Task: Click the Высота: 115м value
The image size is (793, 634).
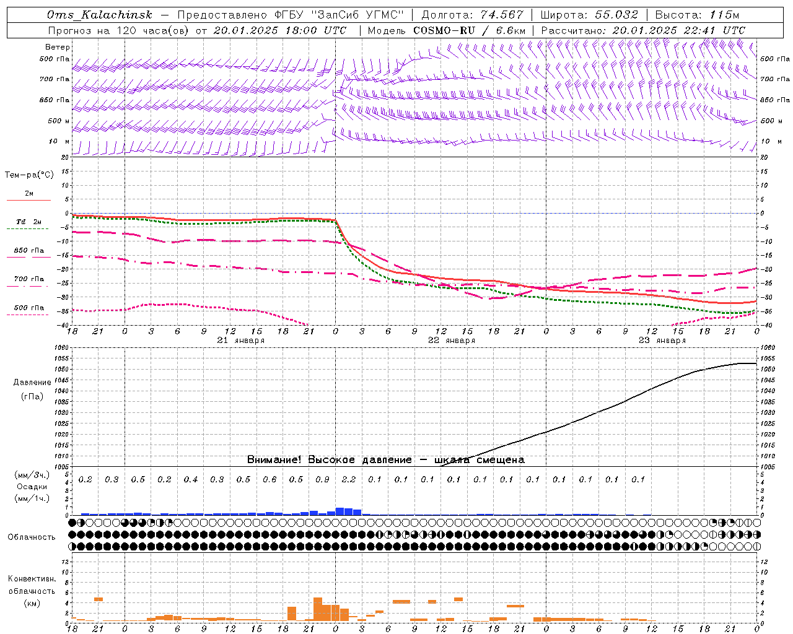Action: [x=697, y=15]
